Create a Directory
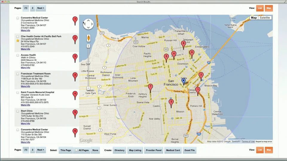Image resolution: width=287 pixels, height=161 pixels. pos(119,150)
